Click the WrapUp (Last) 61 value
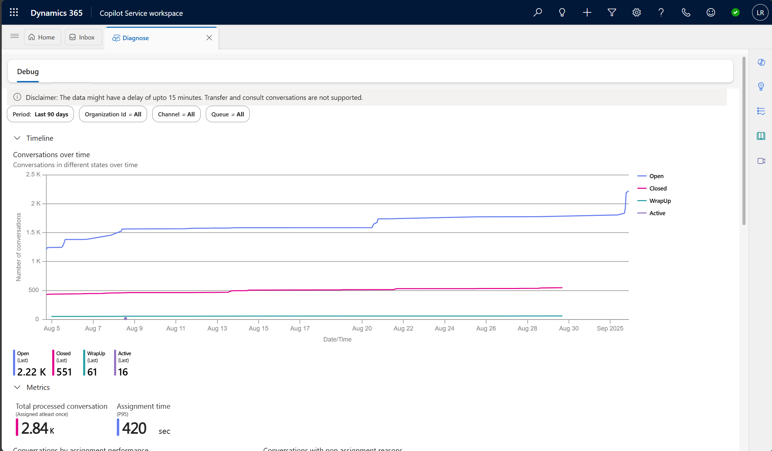 [x=92, y=372]
